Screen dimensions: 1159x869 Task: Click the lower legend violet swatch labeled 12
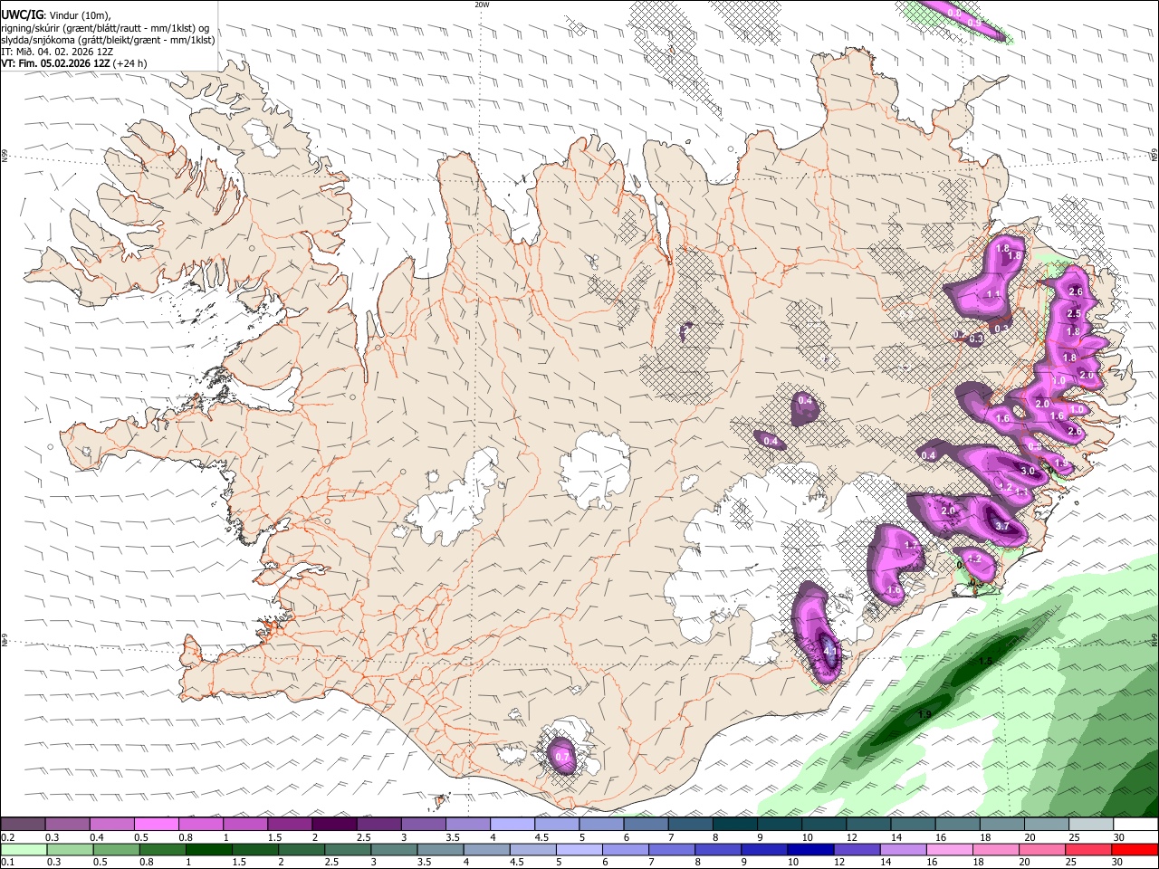(x=857, y=850)
